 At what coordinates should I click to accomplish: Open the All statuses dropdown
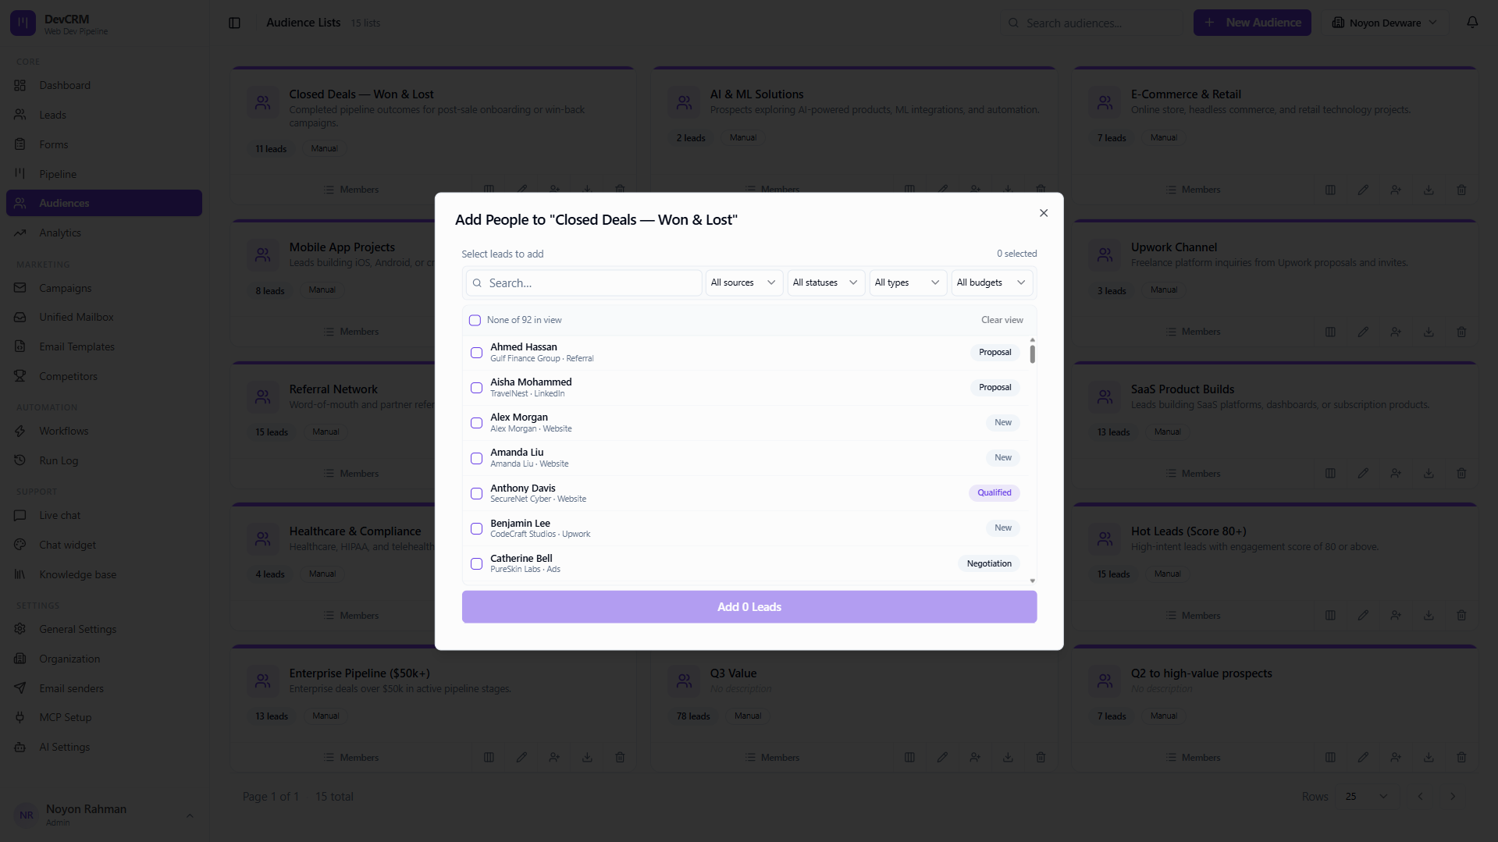tap(825, 282)
